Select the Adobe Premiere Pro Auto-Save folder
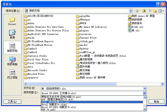The width and height of the screenshot is (167, 112). pyautogui.click(x=44, y=27)
